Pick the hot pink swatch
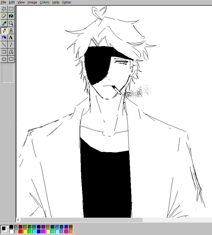This screenshot has height=235, width=212. [x=66, y=232]
